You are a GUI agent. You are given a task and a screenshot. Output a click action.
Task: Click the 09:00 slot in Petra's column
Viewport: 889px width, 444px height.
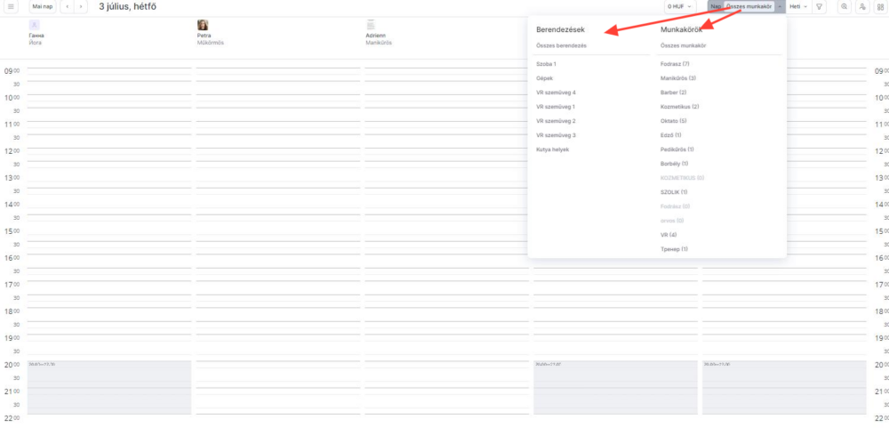tap(278, 71)
